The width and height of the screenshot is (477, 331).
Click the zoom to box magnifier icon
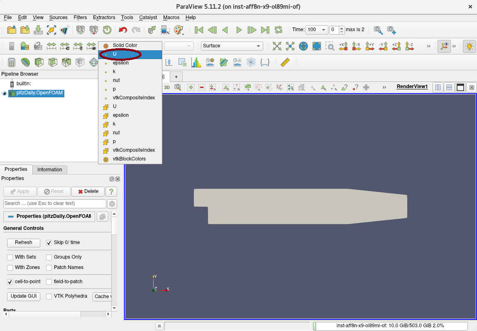coord(330,46)
